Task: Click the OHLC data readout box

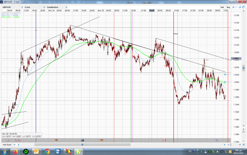Action: point(22,135)
